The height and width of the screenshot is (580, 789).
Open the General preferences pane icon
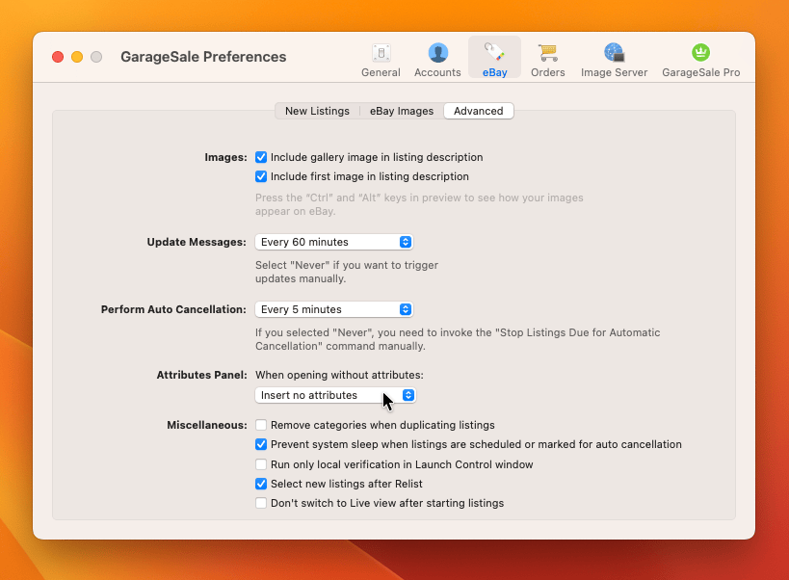(x=381, y=53)
